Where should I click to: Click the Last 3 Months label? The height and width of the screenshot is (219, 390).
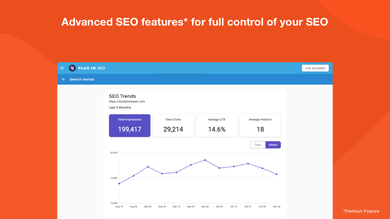pos(120,108)
